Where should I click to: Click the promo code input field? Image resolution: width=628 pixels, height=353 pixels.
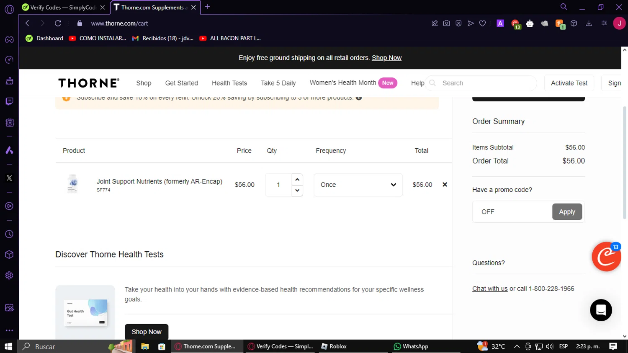pos(512,212)
